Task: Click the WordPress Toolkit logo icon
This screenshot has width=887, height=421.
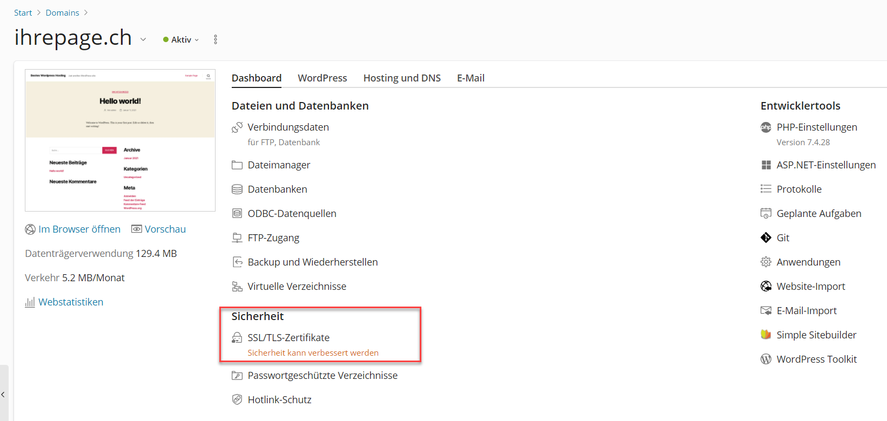Action: pos(765,359)
